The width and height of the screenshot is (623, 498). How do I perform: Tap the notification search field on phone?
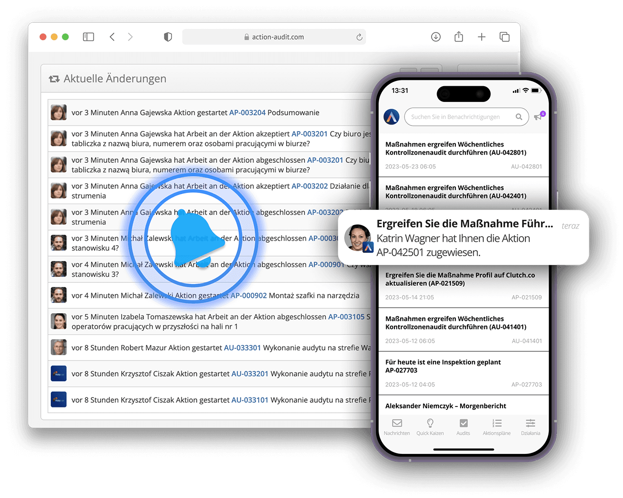[x=466, y=117]
